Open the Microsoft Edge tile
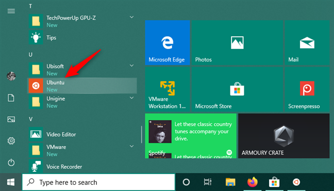The image size is (334, 191). click(x=168, y=42)
